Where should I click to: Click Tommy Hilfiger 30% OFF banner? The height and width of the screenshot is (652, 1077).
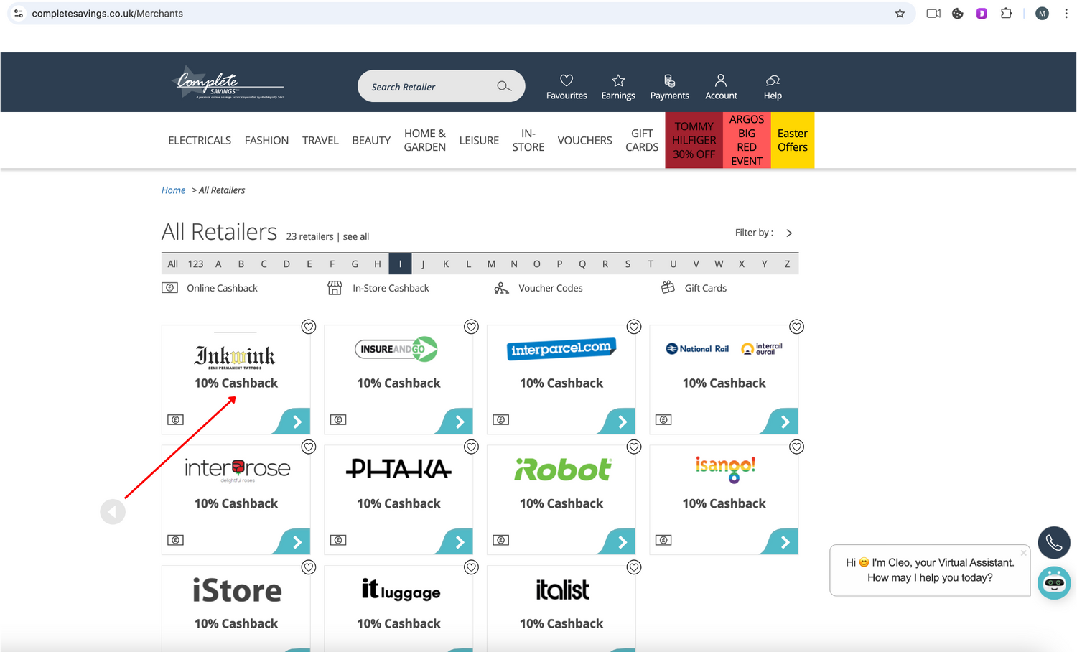[x=694, y=140]
